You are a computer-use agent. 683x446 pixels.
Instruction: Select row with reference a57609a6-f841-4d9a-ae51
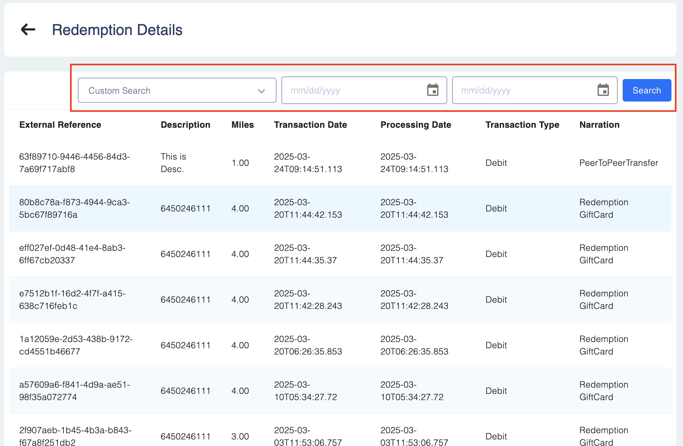[x=340, y=391]
